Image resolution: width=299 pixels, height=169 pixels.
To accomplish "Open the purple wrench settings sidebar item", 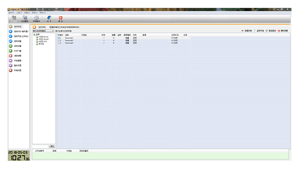I will click(11, 66).
